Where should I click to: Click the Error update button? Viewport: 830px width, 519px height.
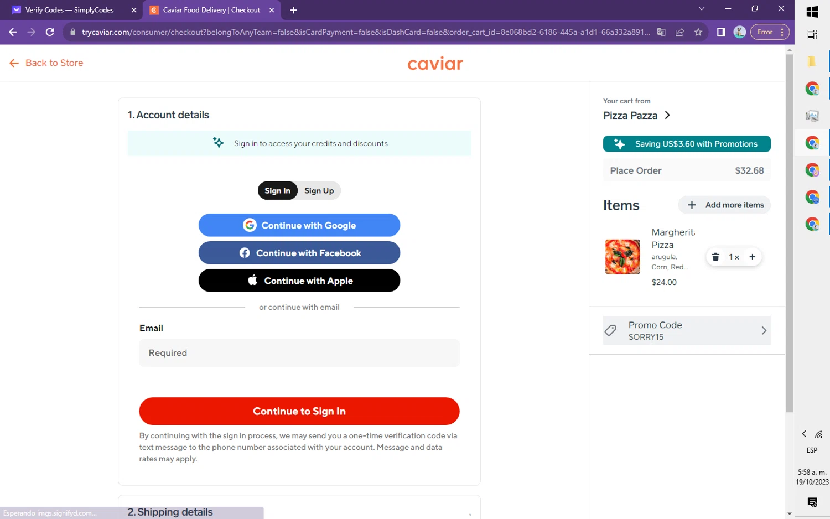click(765, 32)
